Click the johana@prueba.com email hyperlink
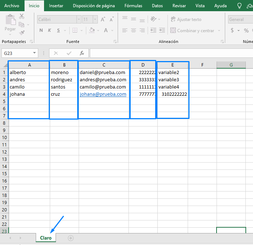This screenshot has width=253, height=245. click(103, 94)
